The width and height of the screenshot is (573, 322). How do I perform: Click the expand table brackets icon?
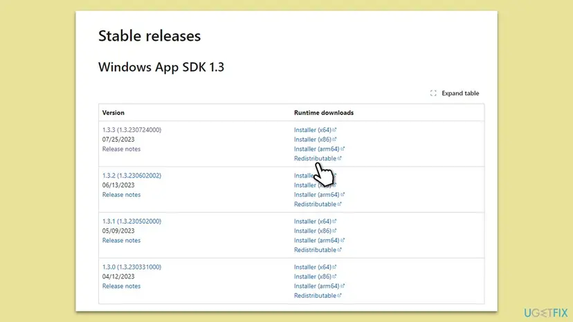[433, 93]
